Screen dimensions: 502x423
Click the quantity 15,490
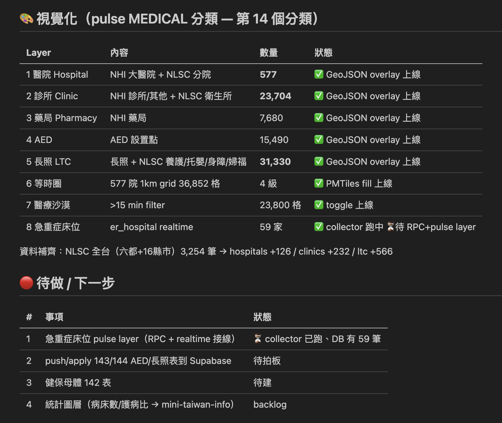274,140
